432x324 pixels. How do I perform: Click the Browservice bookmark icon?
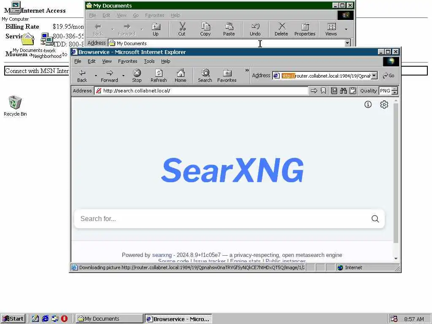pos(324,91)
